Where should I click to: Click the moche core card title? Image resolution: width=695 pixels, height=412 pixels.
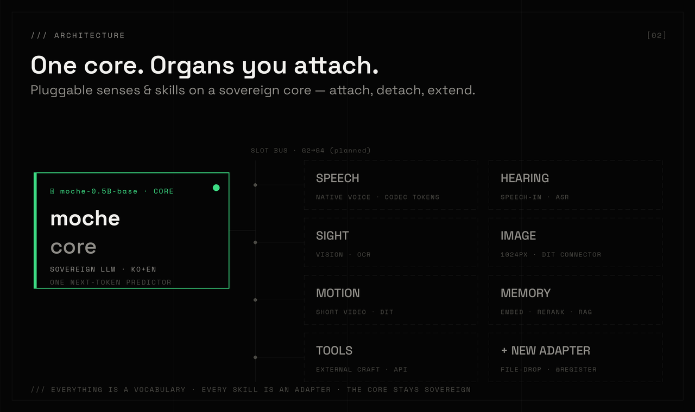85,218
